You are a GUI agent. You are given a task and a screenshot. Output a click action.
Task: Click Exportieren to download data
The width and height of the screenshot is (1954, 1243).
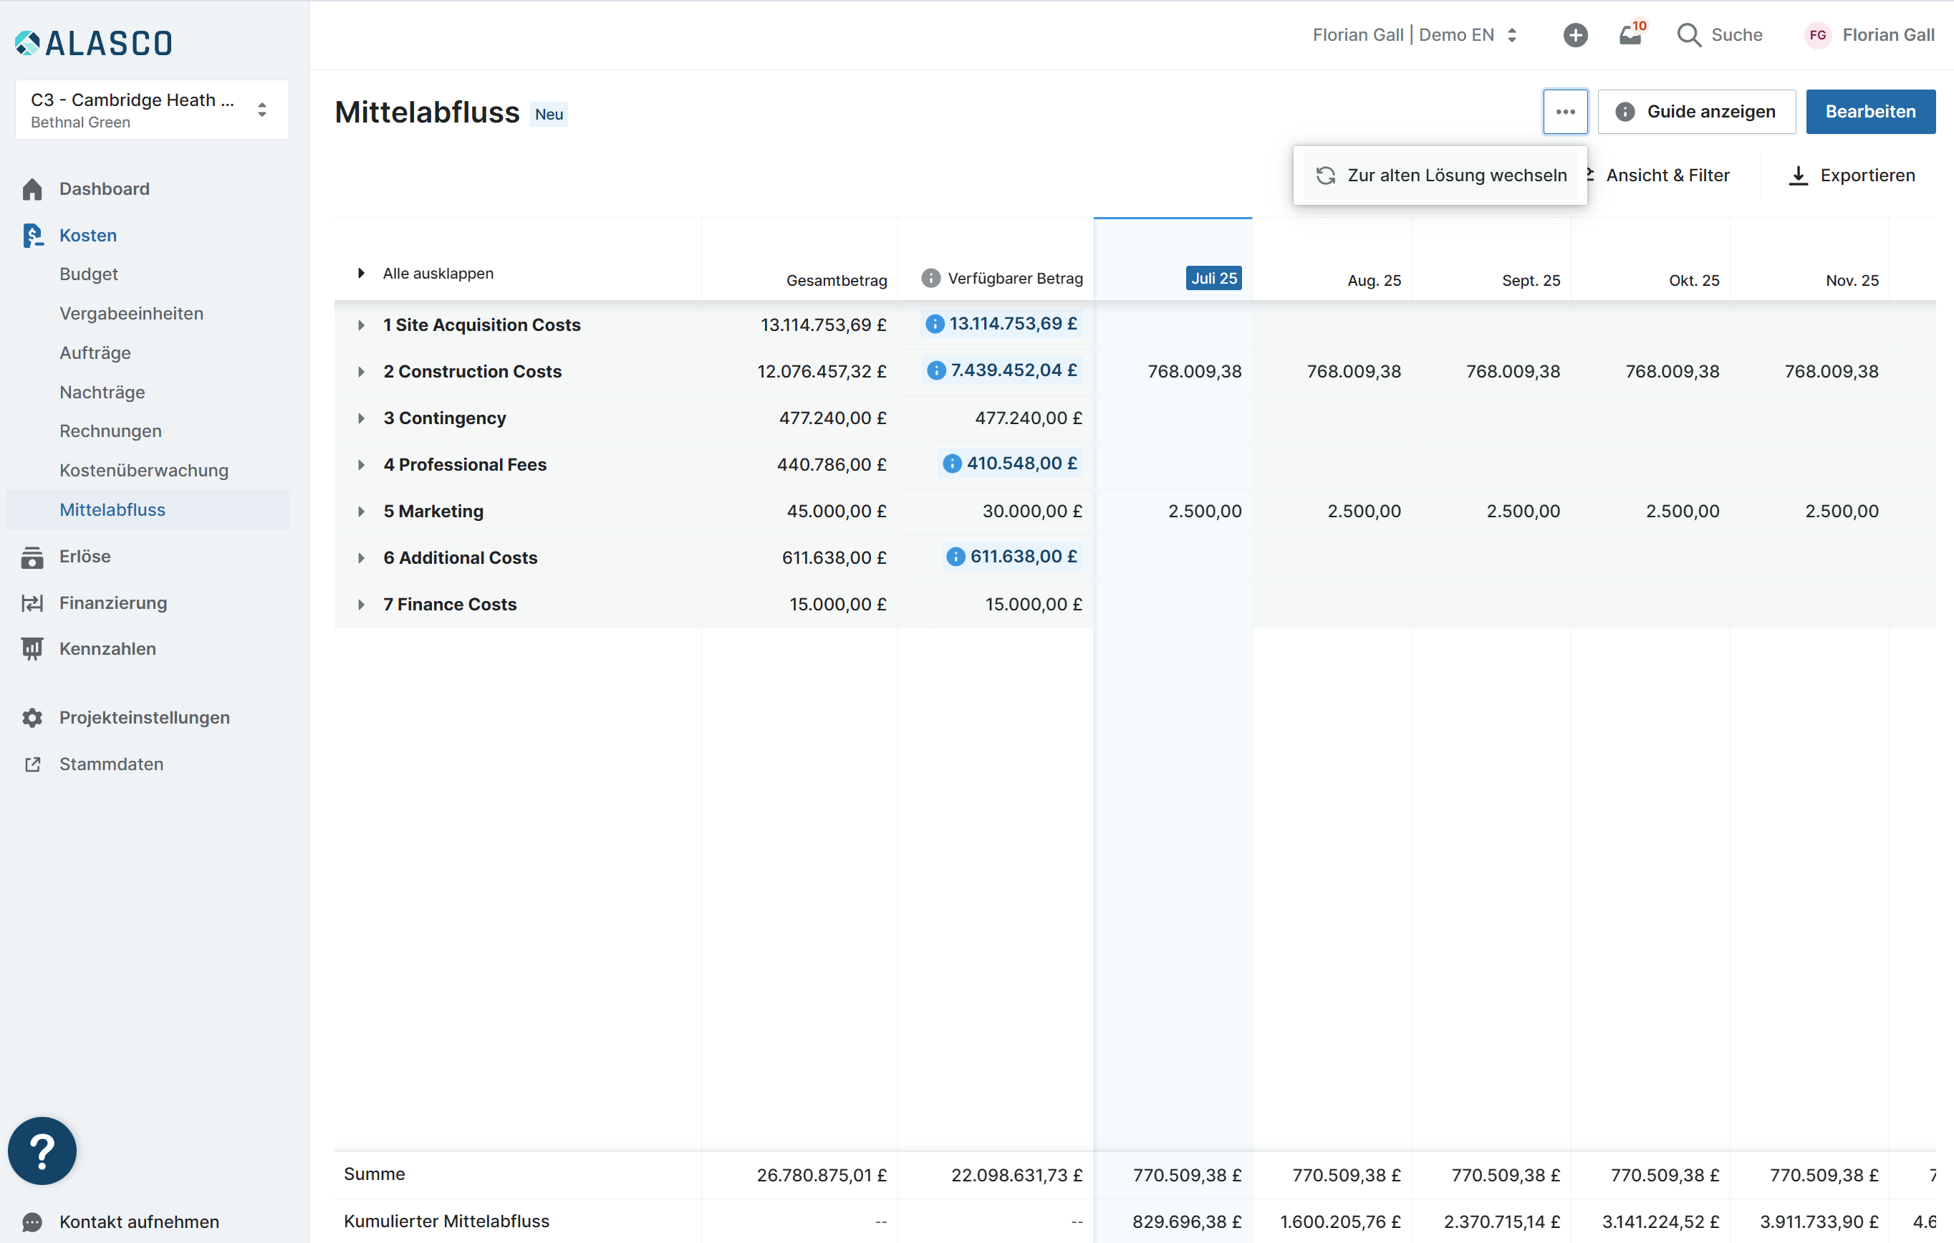tap(1852, 176)
